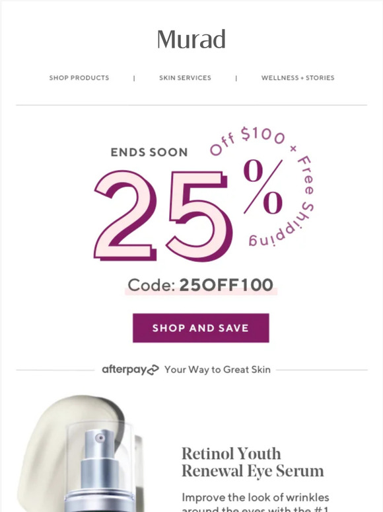Image resolution: width=383 pixels, height=512 pixels.
Task: Click the Improve the look of wrinkles description
Action: click(x=256, y=502)
